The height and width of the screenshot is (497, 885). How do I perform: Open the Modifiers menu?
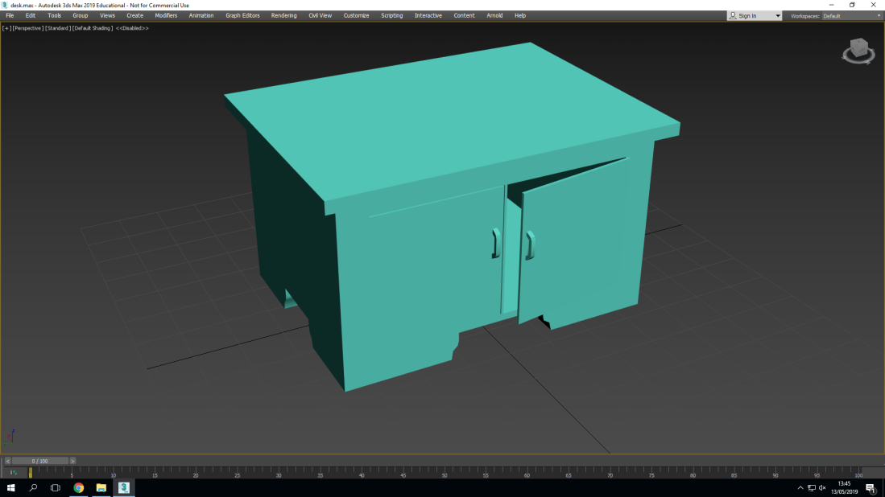[x=165, y=14]
